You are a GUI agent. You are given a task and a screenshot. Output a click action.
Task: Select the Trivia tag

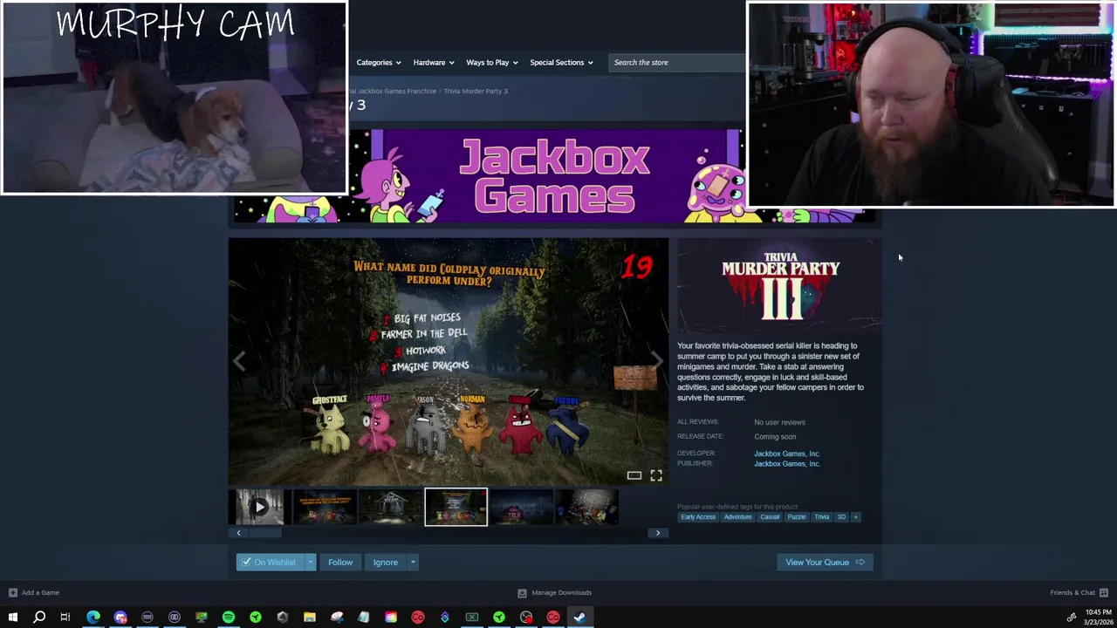pos(821,517)
